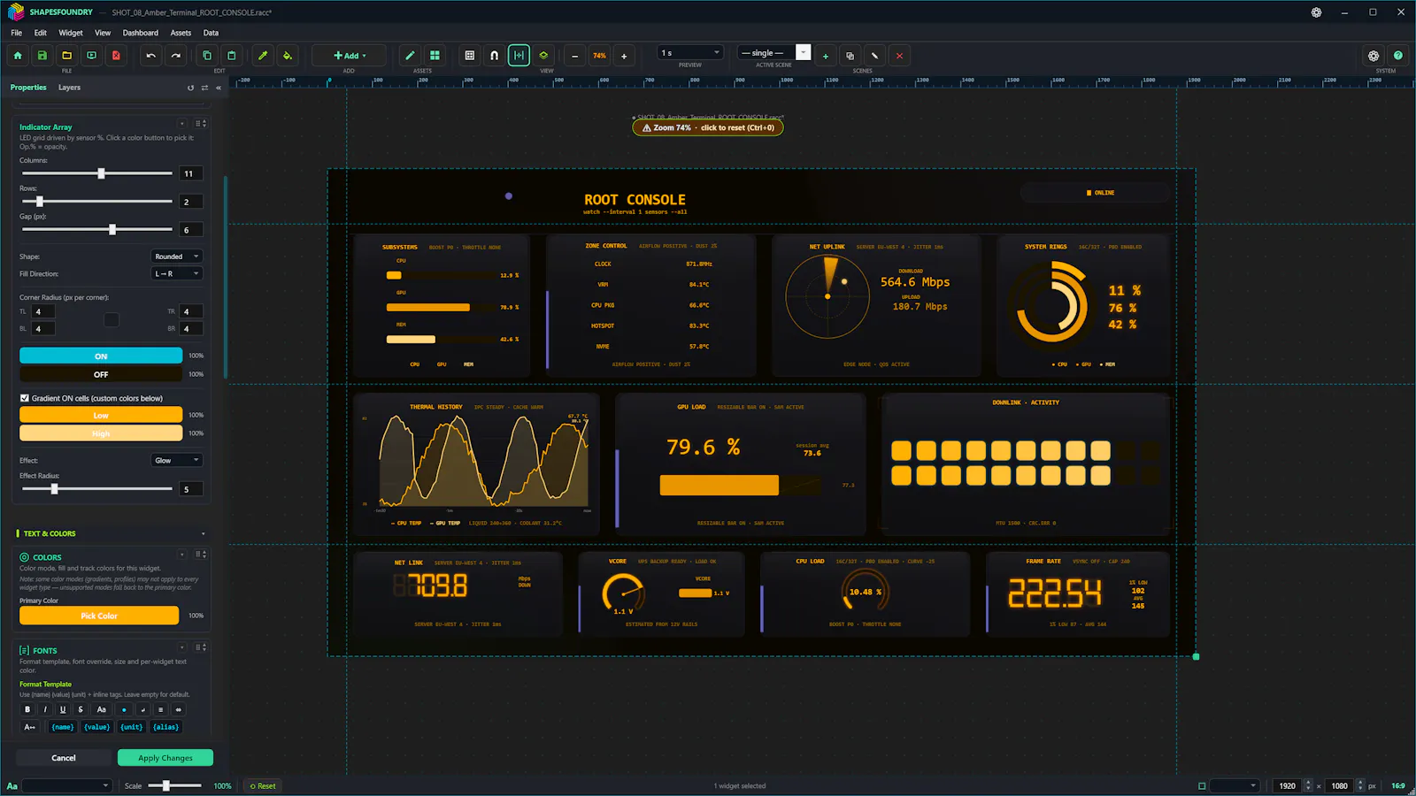
Task: Switch to the Layers tab
Action: (x=69, y=88)
